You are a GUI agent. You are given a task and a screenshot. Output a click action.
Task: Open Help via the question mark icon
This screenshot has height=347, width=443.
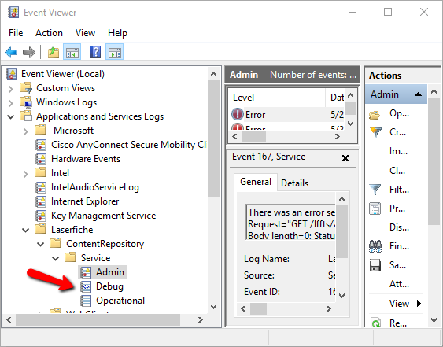point(95,52)
